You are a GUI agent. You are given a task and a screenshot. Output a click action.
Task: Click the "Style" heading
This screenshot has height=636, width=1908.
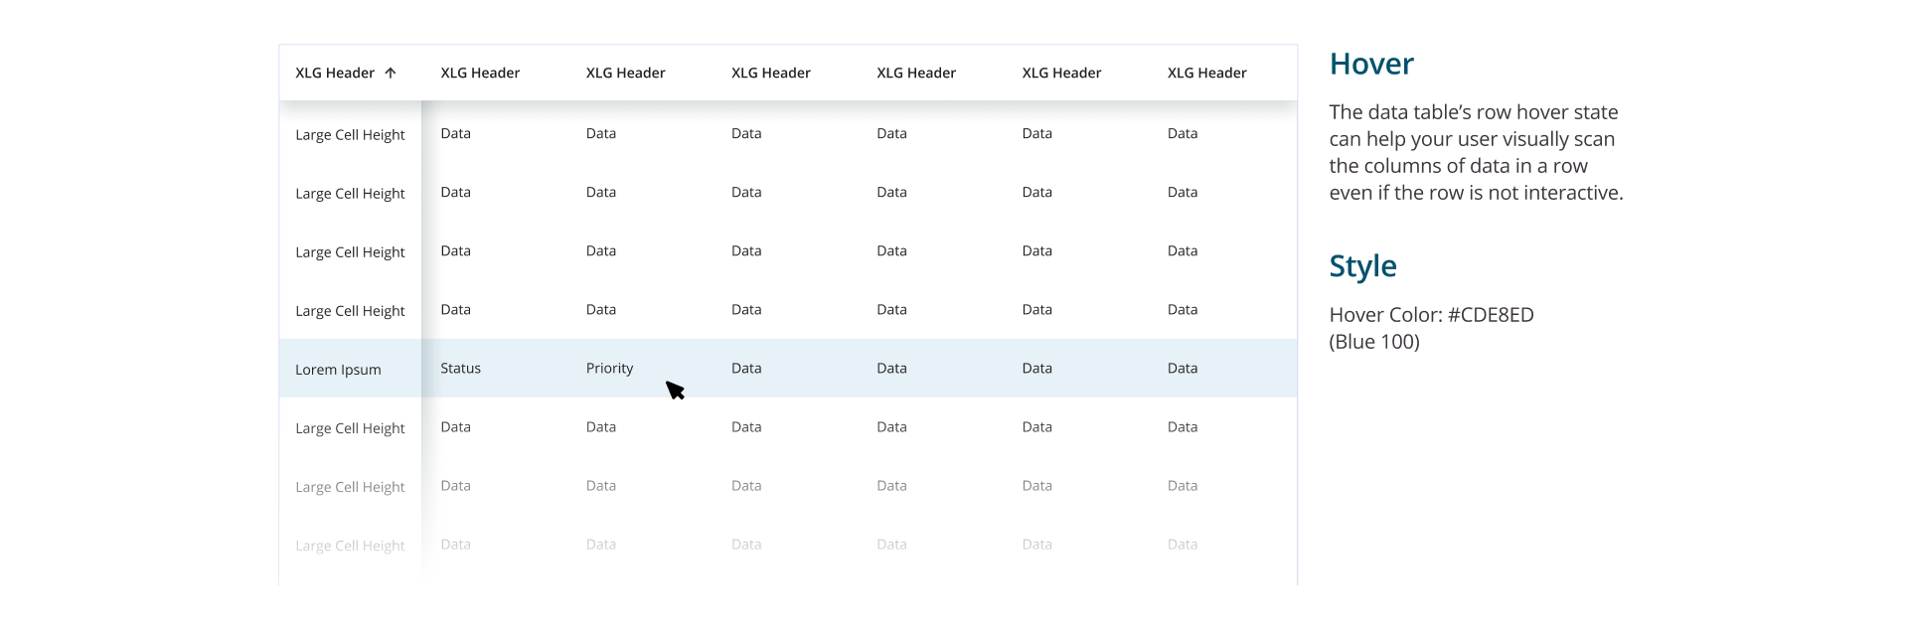(x=1362, y=266)
